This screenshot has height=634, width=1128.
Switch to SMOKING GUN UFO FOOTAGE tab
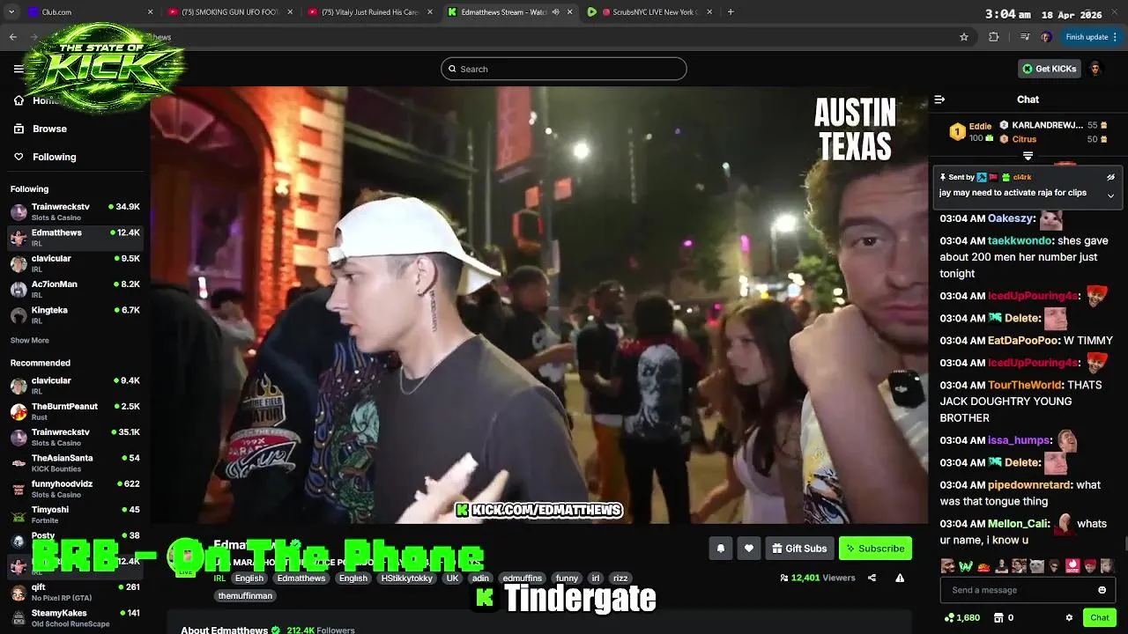229,12
